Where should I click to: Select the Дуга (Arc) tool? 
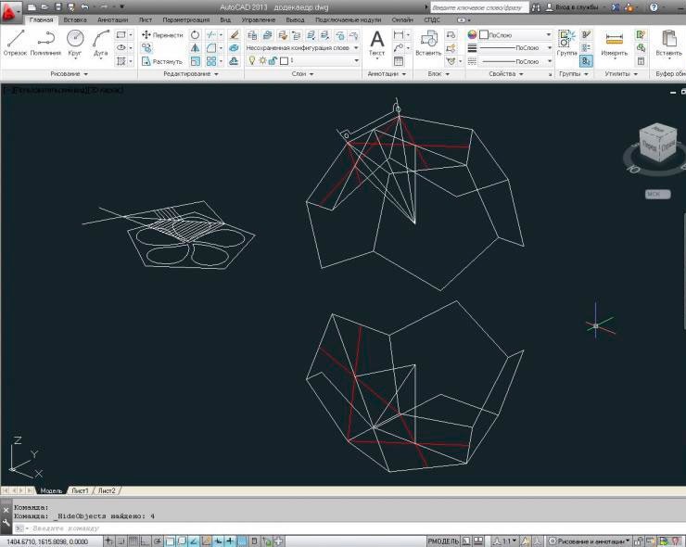[x=100, y=42]
